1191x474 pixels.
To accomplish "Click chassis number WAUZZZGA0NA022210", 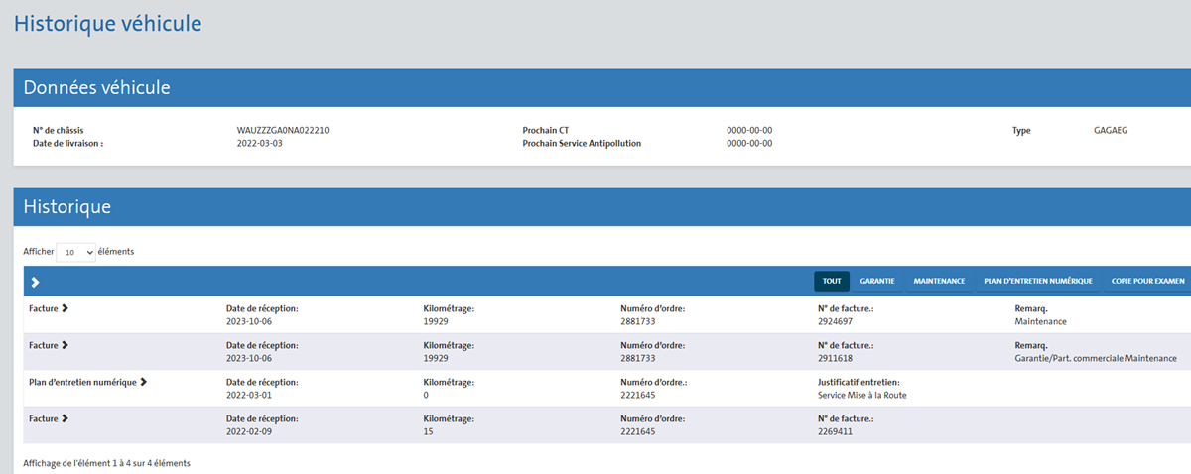I will point(283,130).
